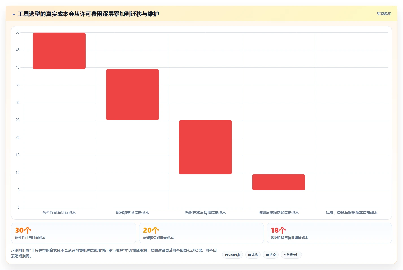Click y-axis value 50
This screenshot has width=403, height=270.
point(18,32)
